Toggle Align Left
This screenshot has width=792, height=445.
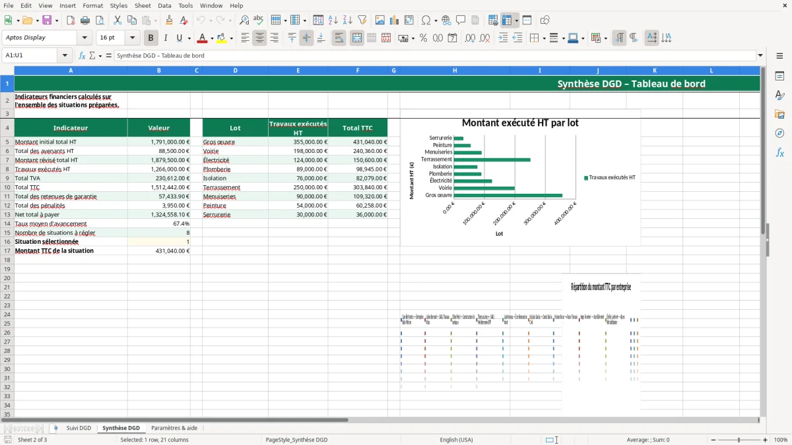[x=245, y=38]
